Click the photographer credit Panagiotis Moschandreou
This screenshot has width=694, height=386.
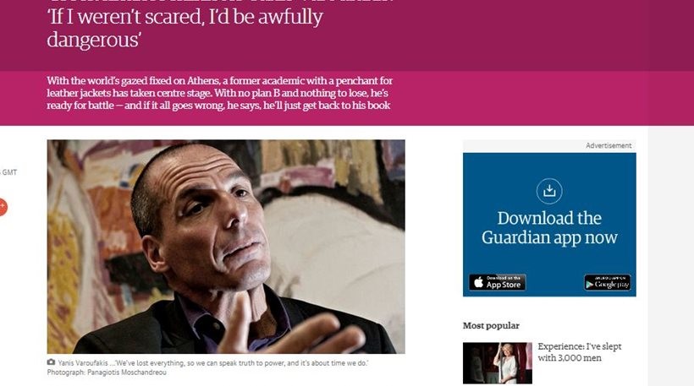pyautogui.click(x=107, y=372)
